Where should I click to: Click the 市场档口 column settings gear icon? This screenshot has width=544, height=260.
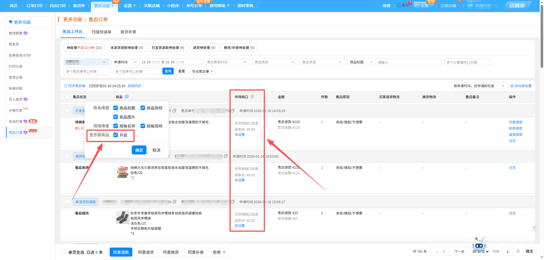click(252, 97)
